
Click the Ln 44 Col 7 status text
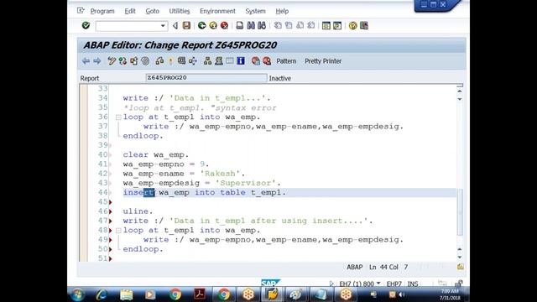[x=388, y=267]
